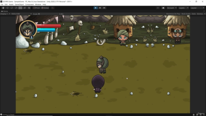Click the player level 1 badge
The width and height of the screenshot is (206, 116).
pos(32,37)
